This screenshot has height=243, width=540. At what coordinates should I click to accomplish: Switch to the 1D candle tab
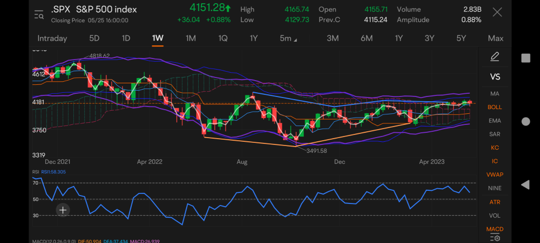(126, 38)
